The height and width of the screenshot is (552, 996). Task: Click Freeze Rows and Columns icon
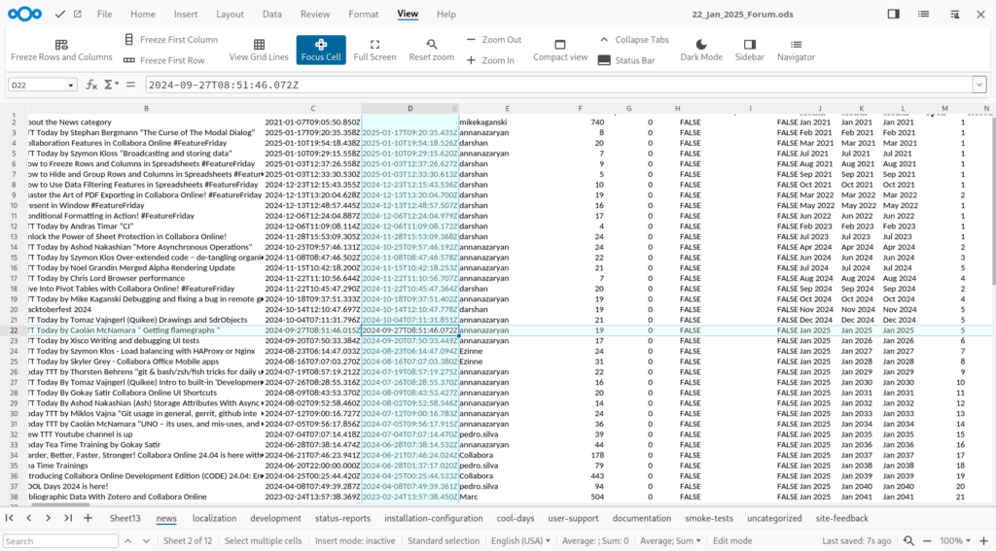(x=61, y=45)
